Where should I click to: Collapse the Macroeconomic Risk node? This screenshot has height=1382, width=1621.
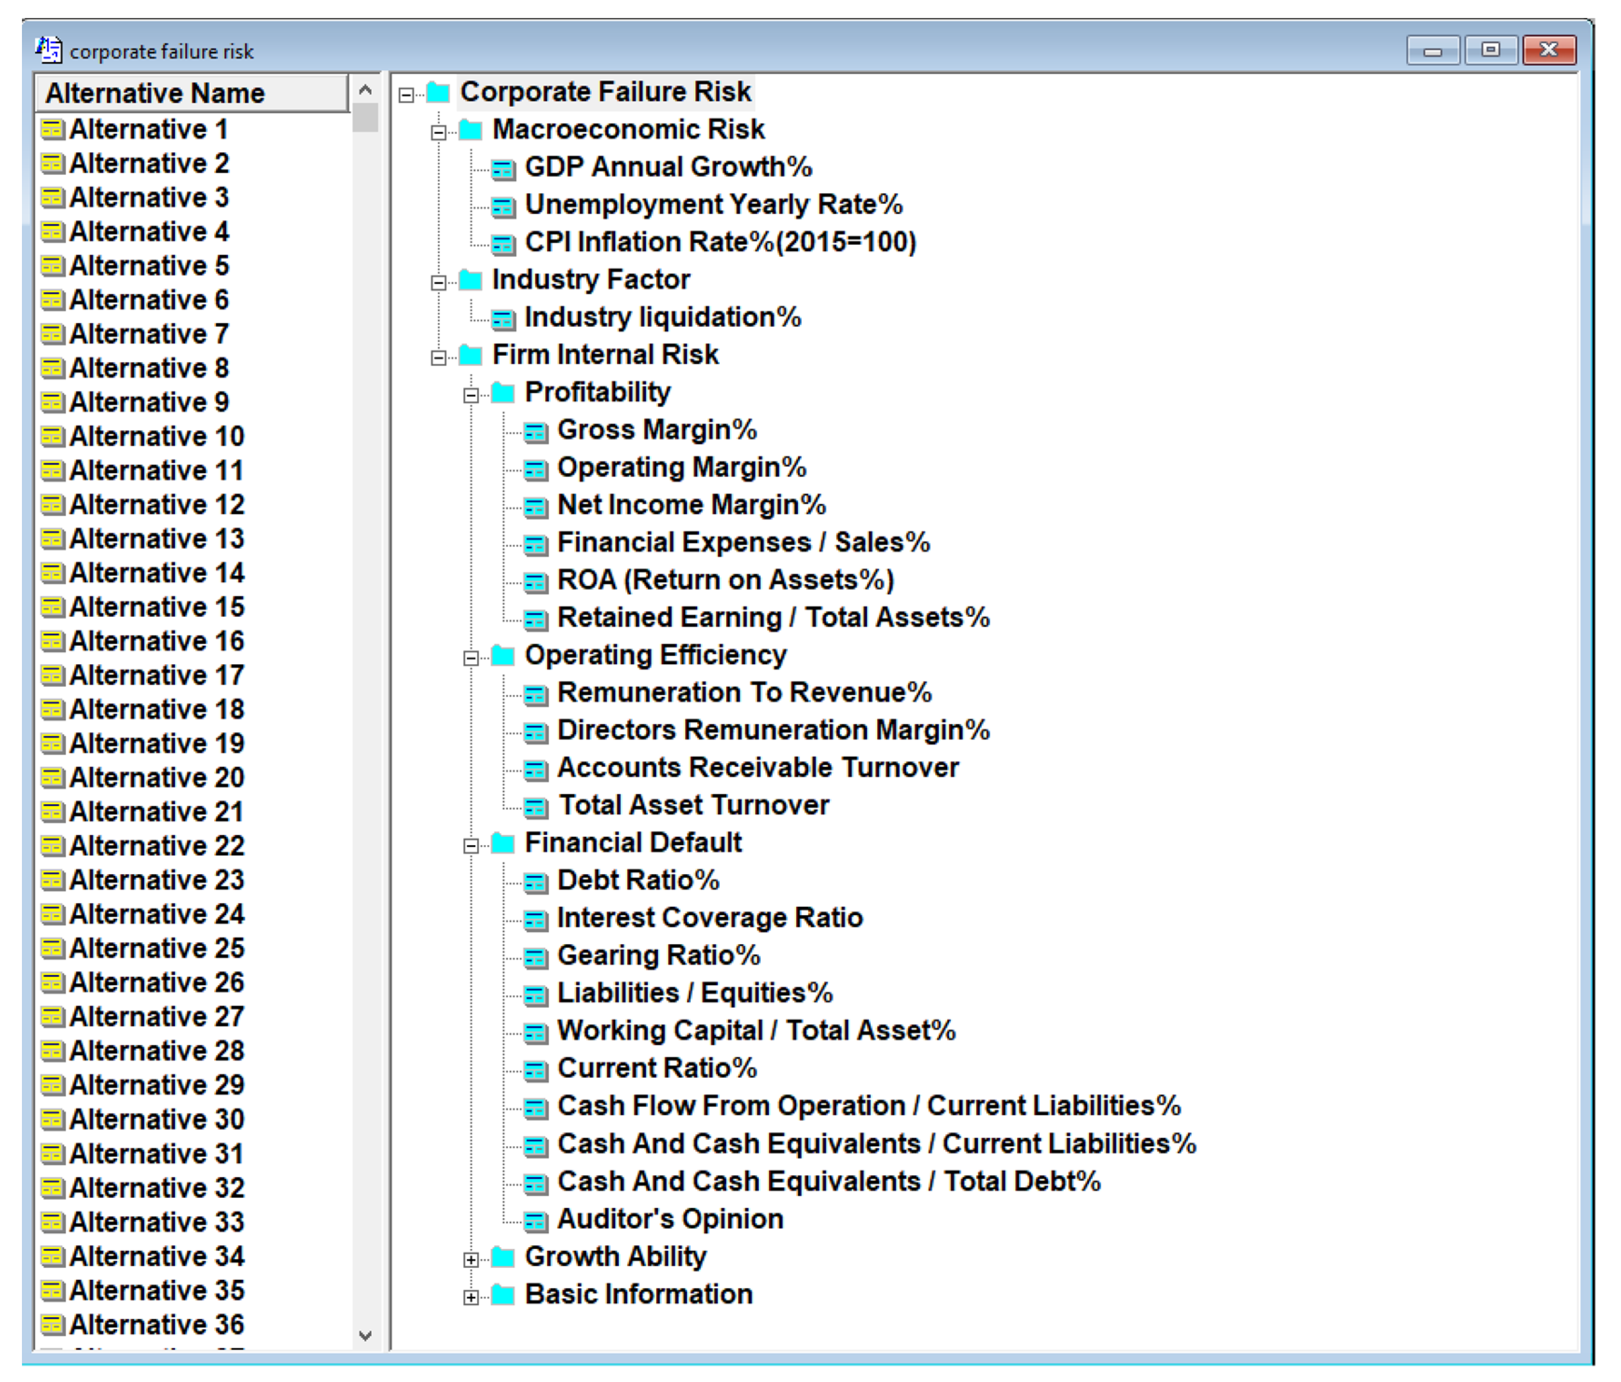439,132
